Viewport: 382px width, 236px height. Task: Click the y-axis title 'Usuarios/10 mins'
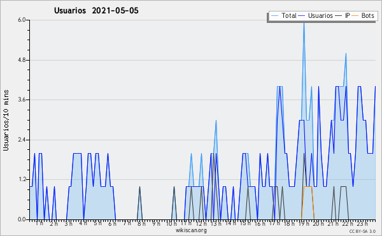pos(6,120)
